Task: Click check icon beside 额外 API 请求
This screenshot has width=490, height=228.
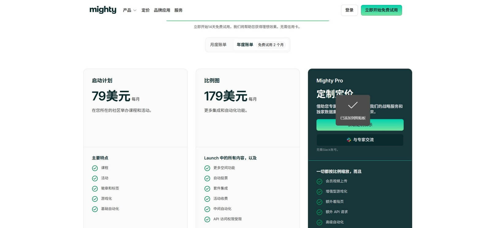Action: (x=319, y=212)
